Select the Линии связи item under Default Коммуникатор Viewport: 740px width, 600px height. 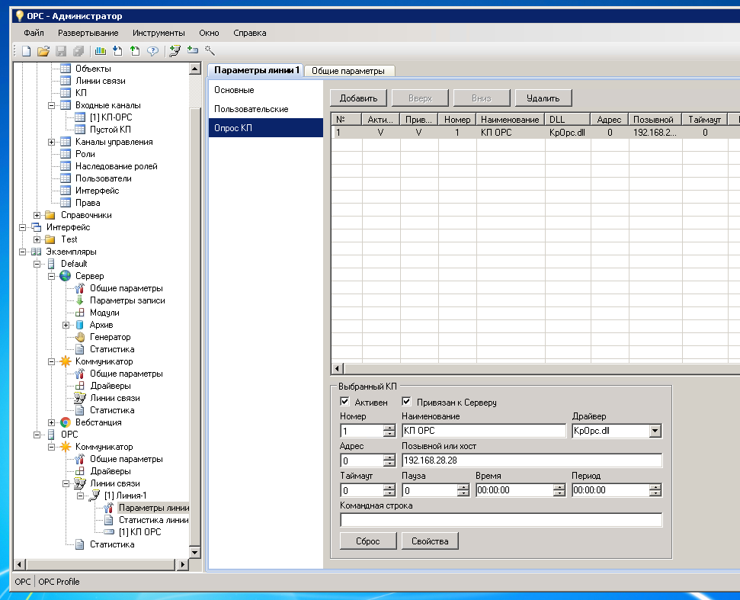tap(114, 398)
